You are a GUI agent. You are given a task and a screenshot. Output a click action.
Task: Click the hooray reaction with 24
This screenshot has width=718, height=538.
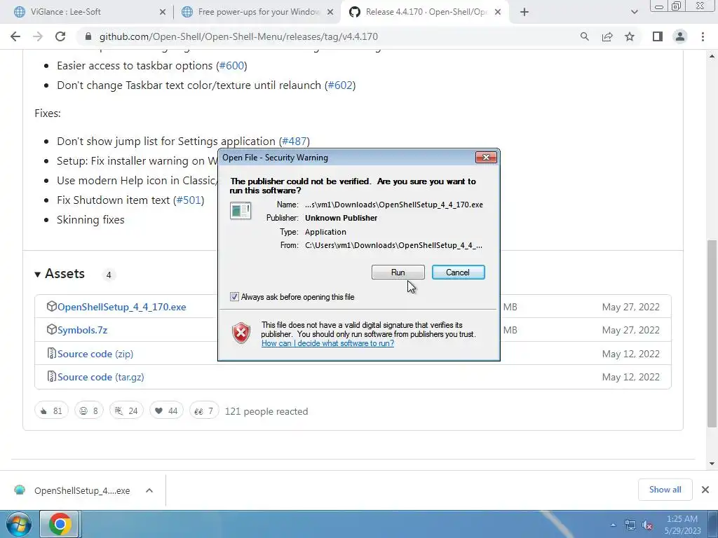126,411
